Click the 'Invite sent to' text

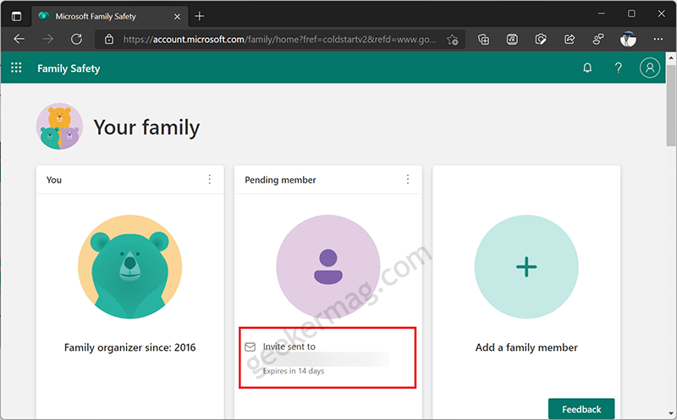point(289,346)
